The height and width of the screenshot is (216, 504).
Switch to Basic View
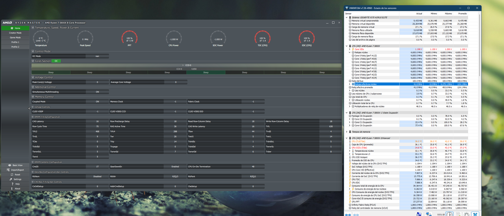point(16,165)
